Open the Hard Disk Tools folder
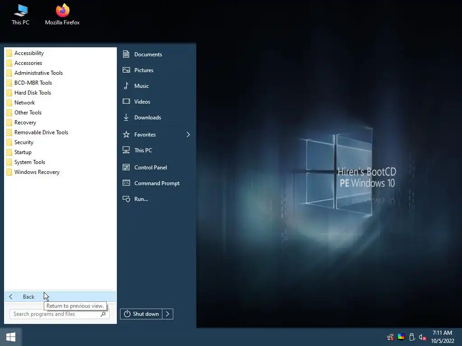Image resolution: width=462 pixels, height=346 pixels. pos(60,93)
